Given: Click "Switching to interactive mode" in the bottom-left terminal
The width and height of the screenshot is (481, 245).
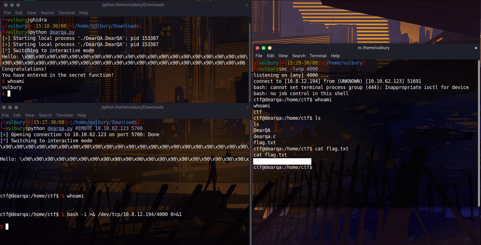Looking at the screenshot, I should (52, 141).
